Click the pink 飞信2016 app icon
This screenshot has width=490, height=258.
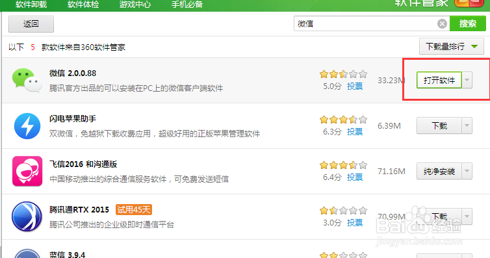coord(27,171)
